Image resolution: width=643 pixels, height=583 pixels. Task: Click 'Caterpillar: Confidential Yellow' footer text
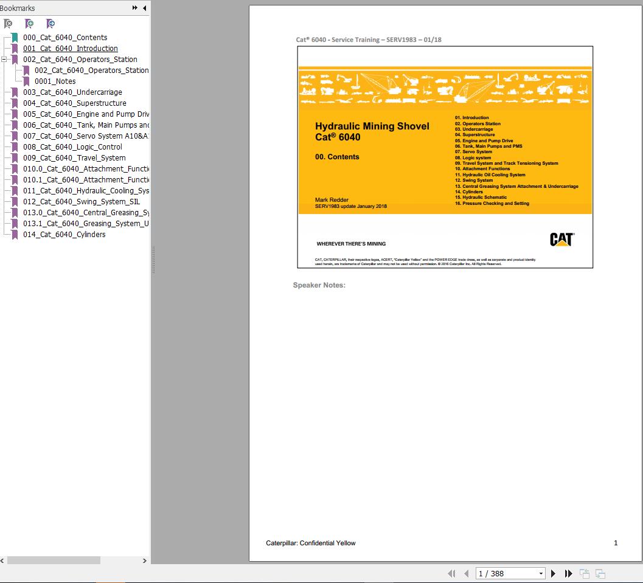[310, 543]
